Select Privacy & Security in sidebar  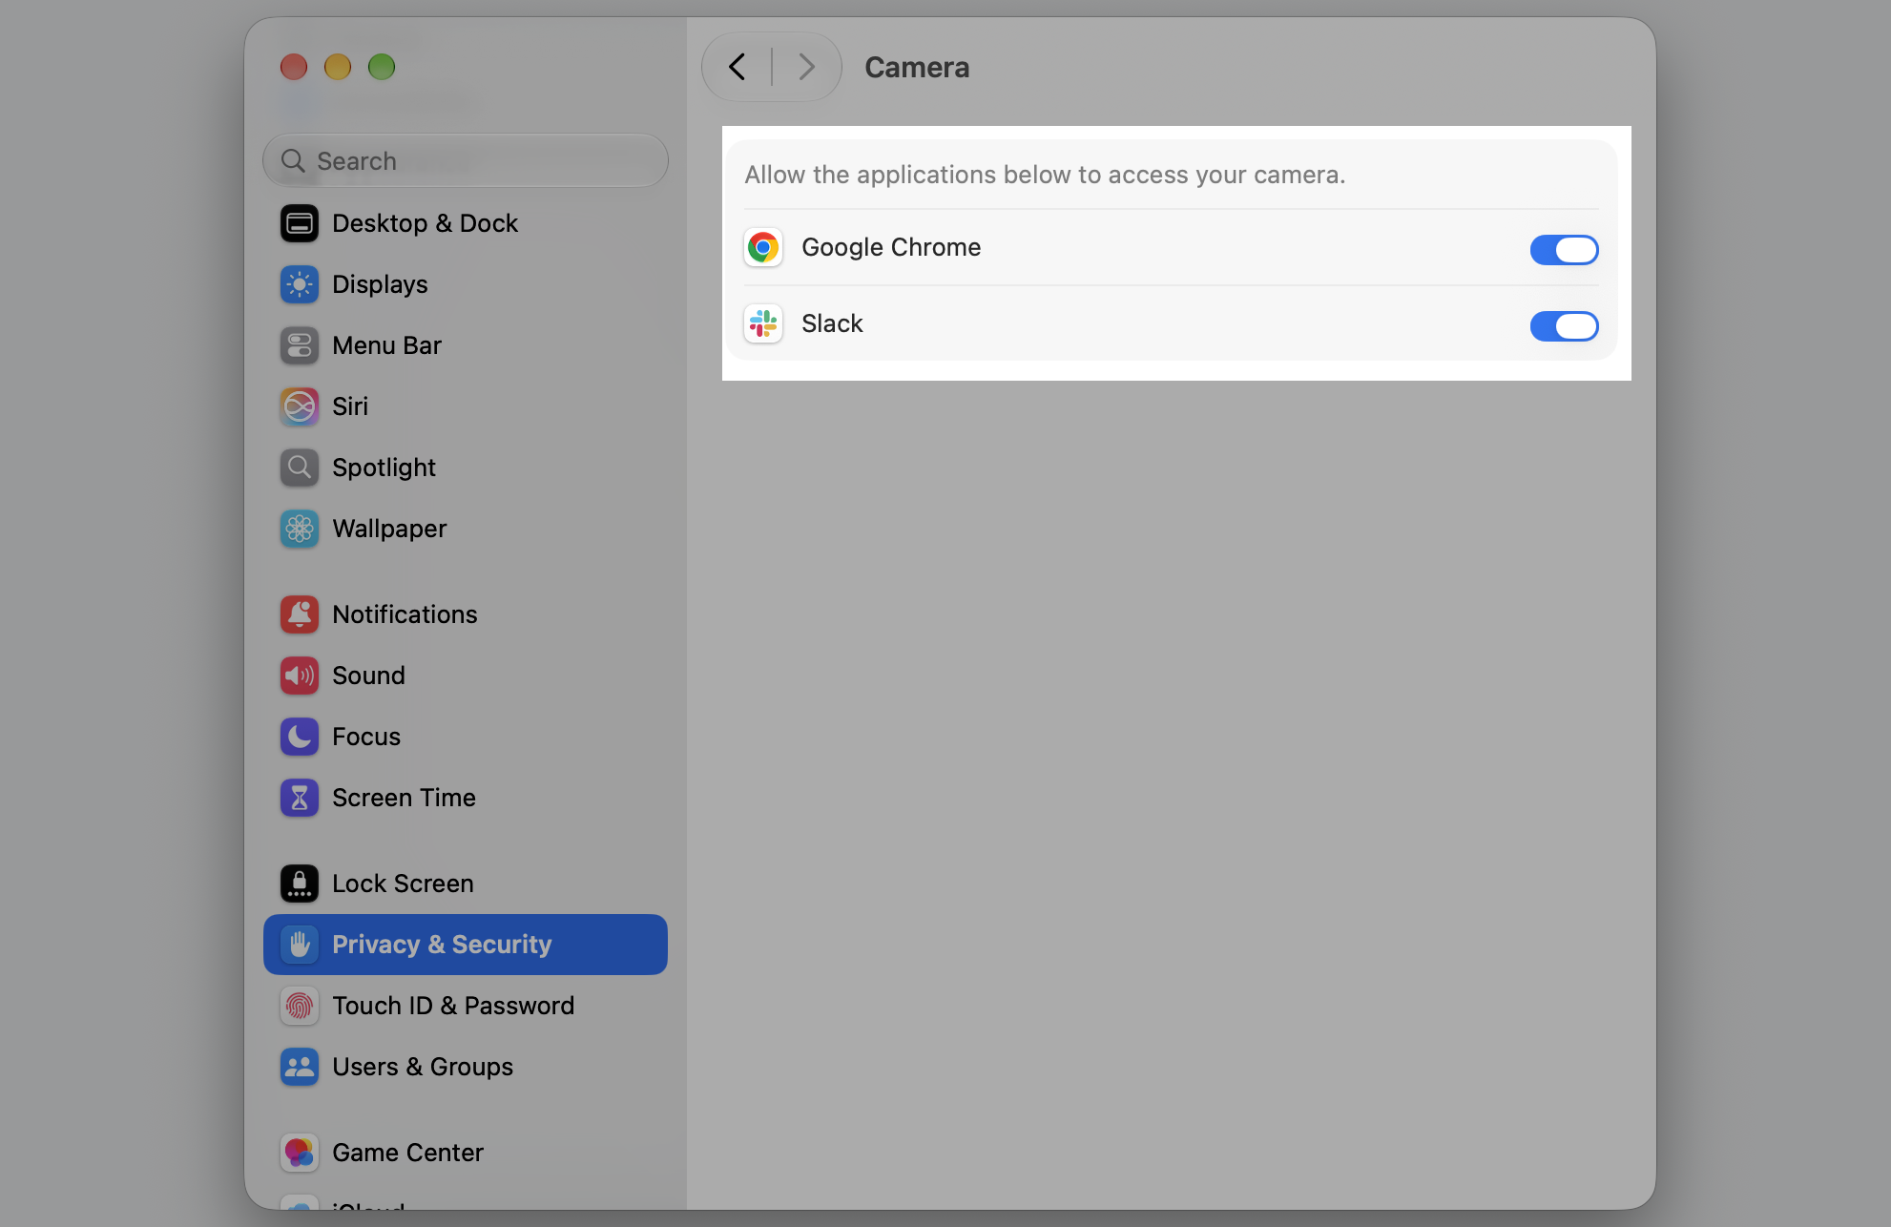[466, 945]
